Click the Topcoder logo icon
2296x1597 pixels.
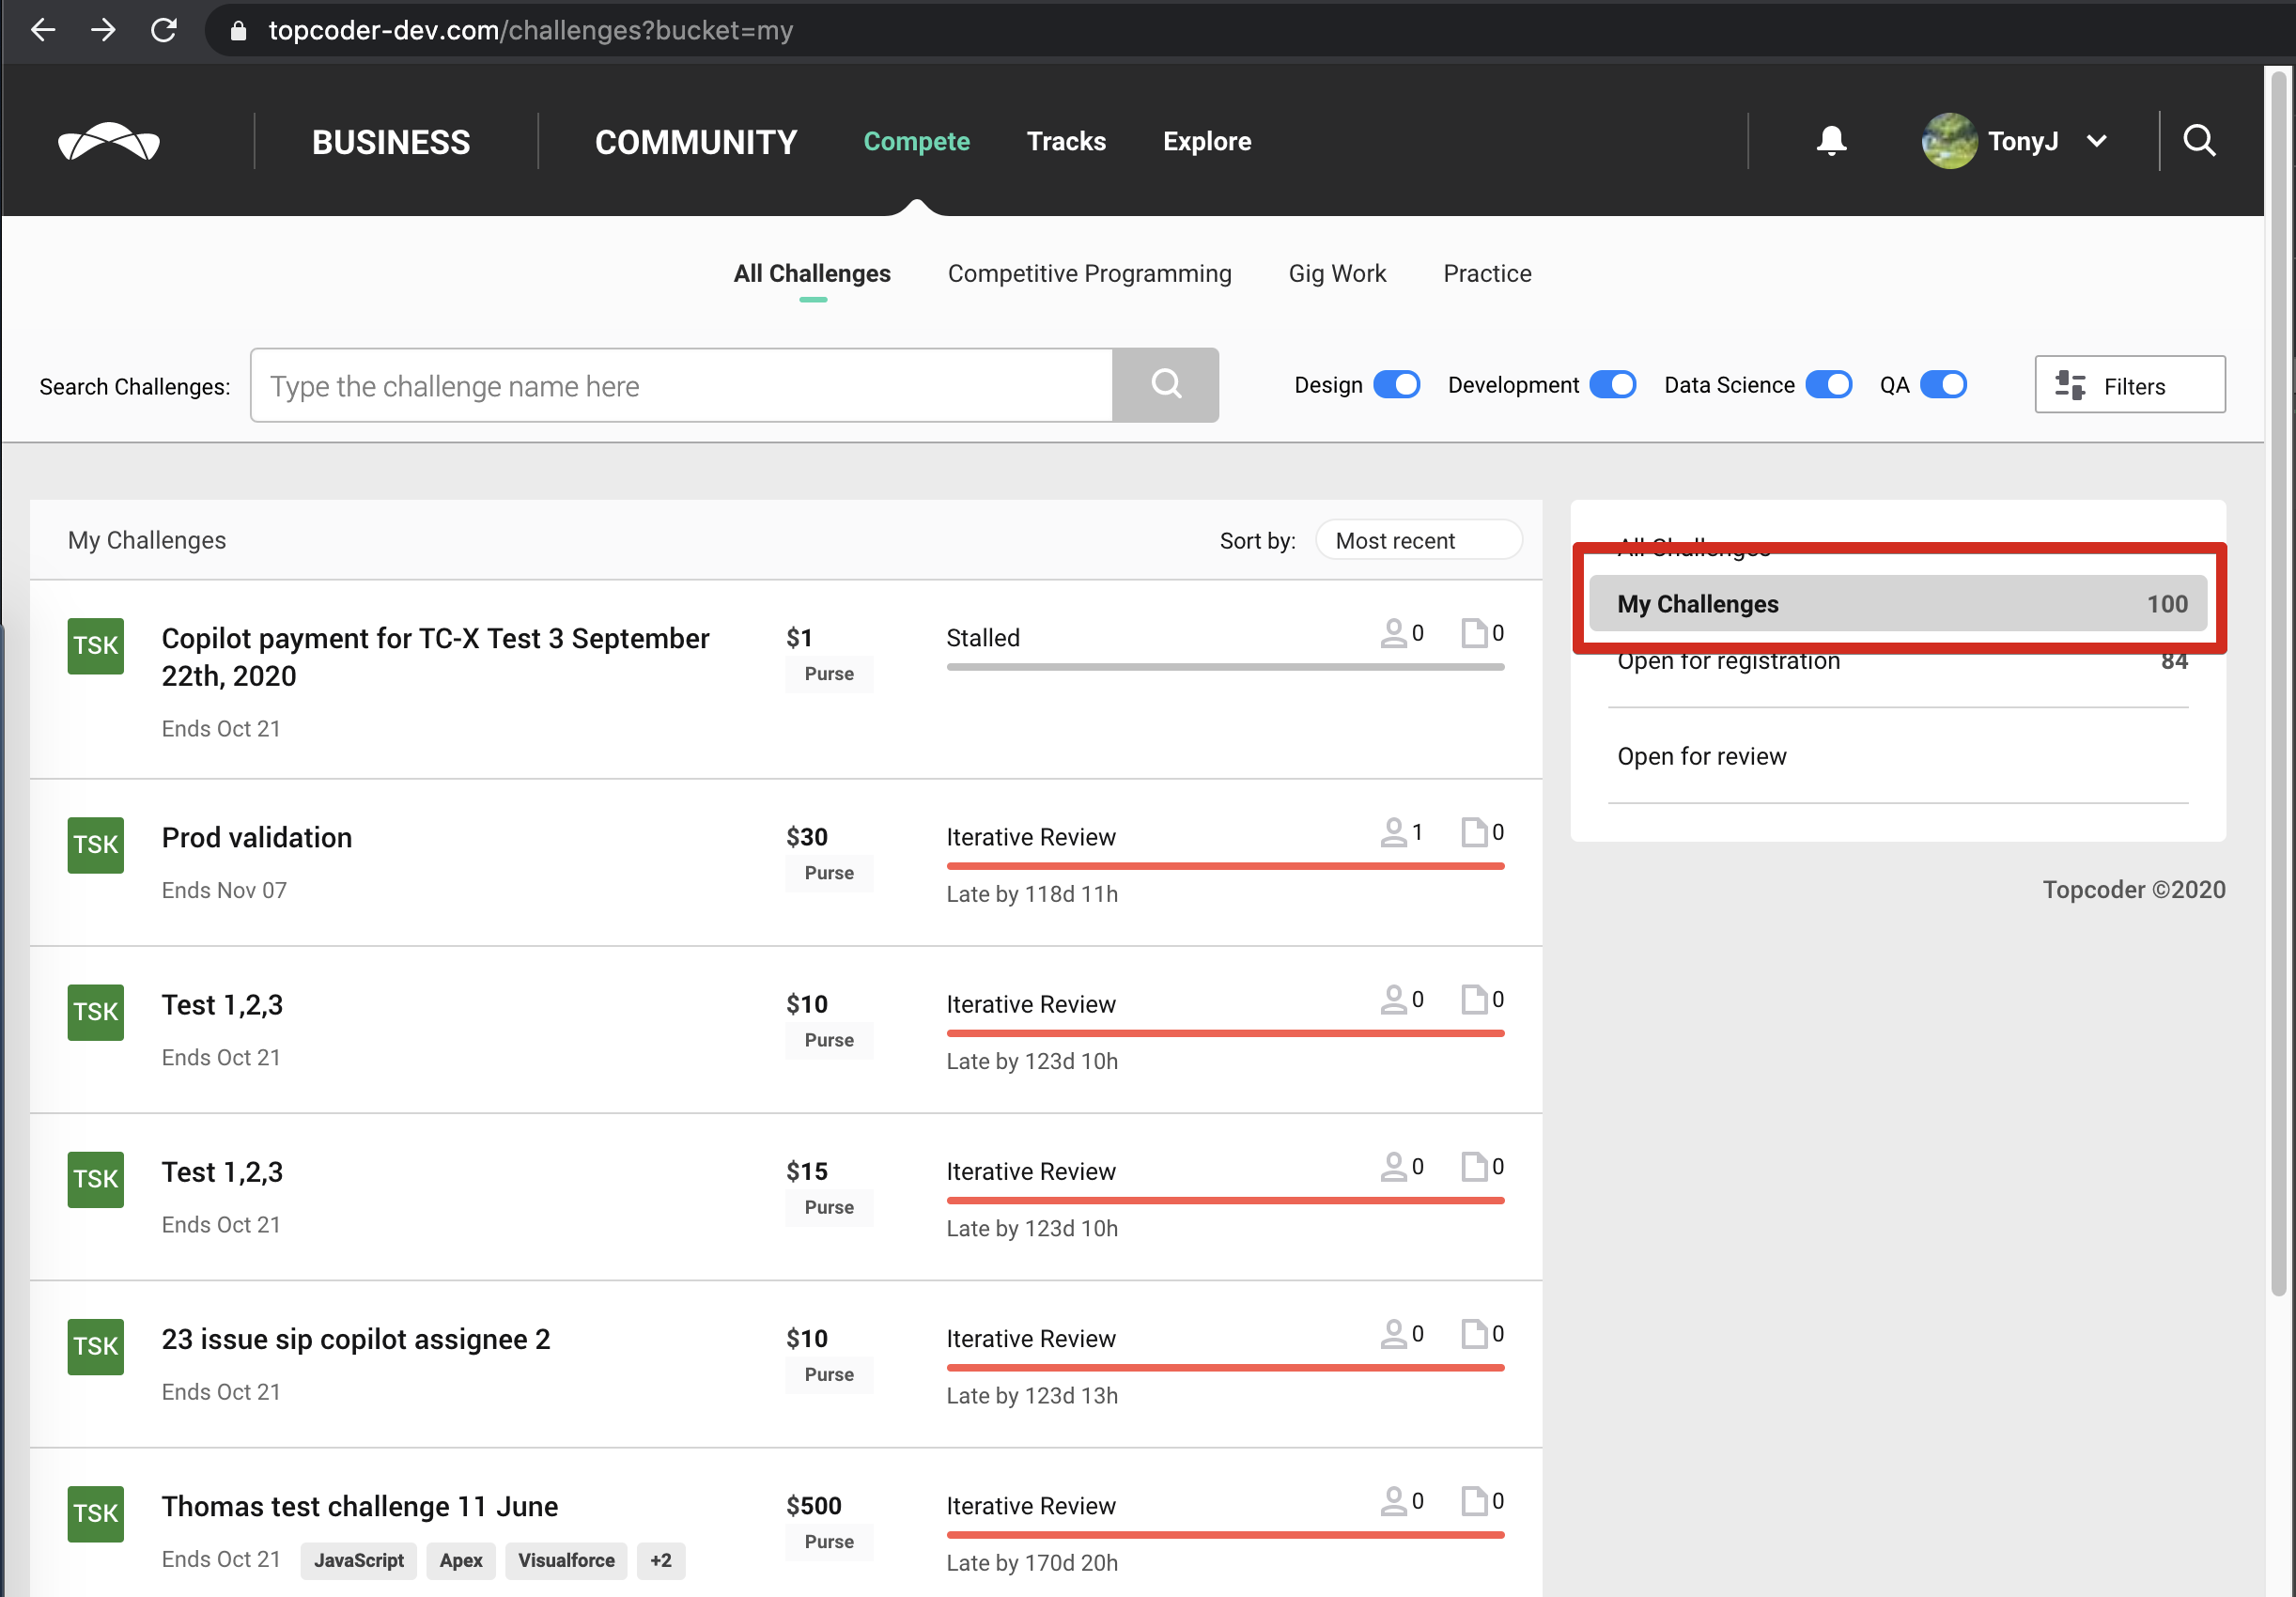pyautogui.click(x=108, y=142)
